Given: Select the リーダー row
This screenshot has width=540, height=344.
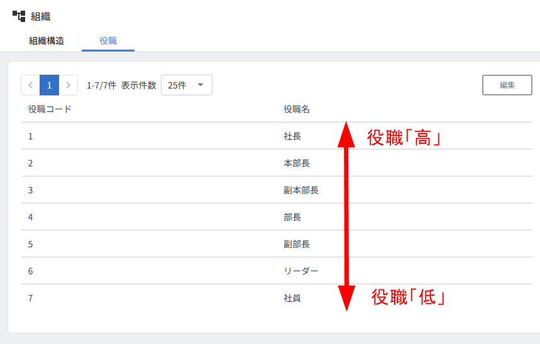Looking at the screenshot, I should [x=301, y=271].
